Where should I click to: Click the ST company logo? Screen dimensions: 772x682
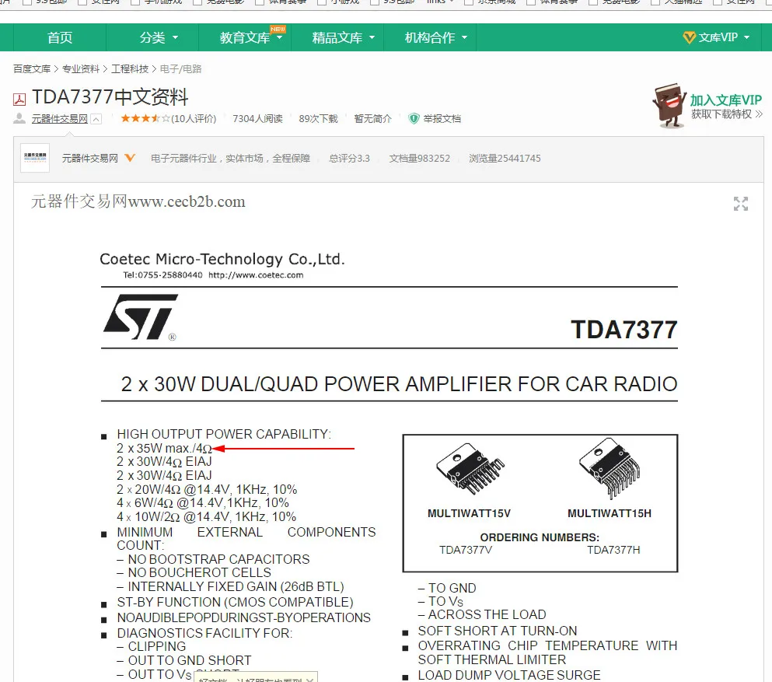(141, 317)
